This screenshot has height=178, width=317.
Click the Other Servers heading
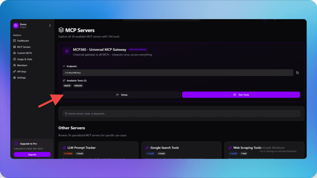72,128
